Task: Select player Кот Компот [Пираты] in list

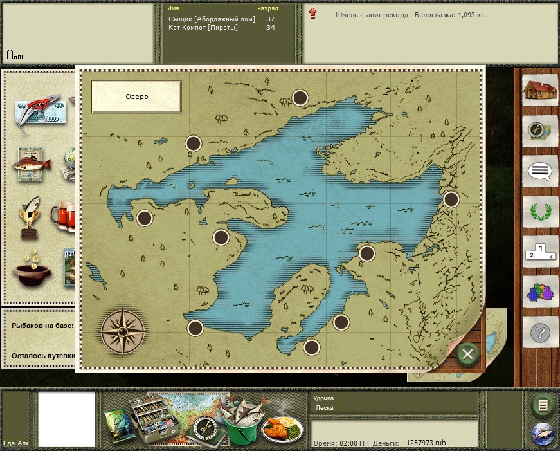Action: click(x=203, y=28)
